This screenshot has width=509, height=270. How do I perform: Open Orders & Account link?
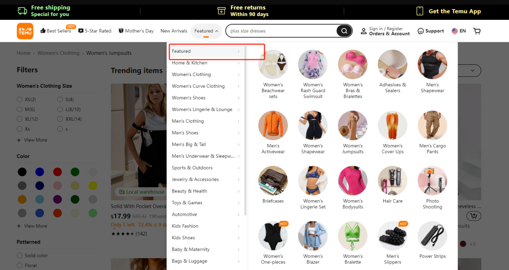[x=389, y=34]
